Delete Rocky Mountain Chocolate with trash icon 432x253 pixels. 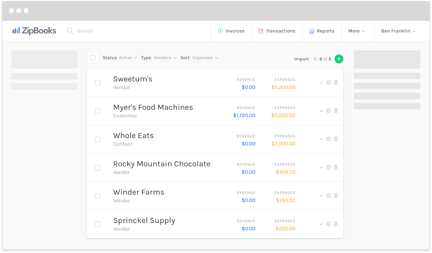(x=336, y=167)
